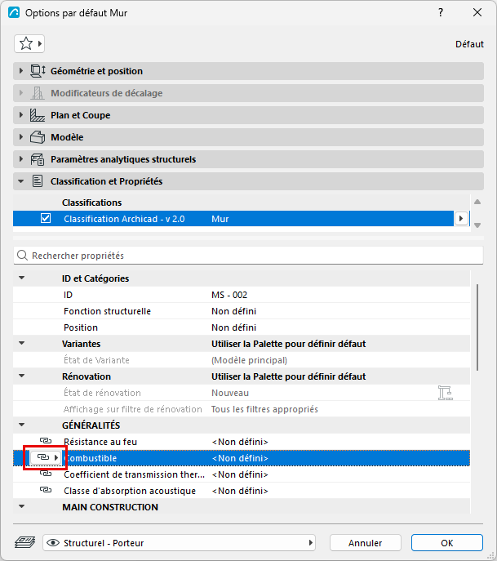
Task: Click the Modèle 3D box icon
Action: click(x=38, y=137)
